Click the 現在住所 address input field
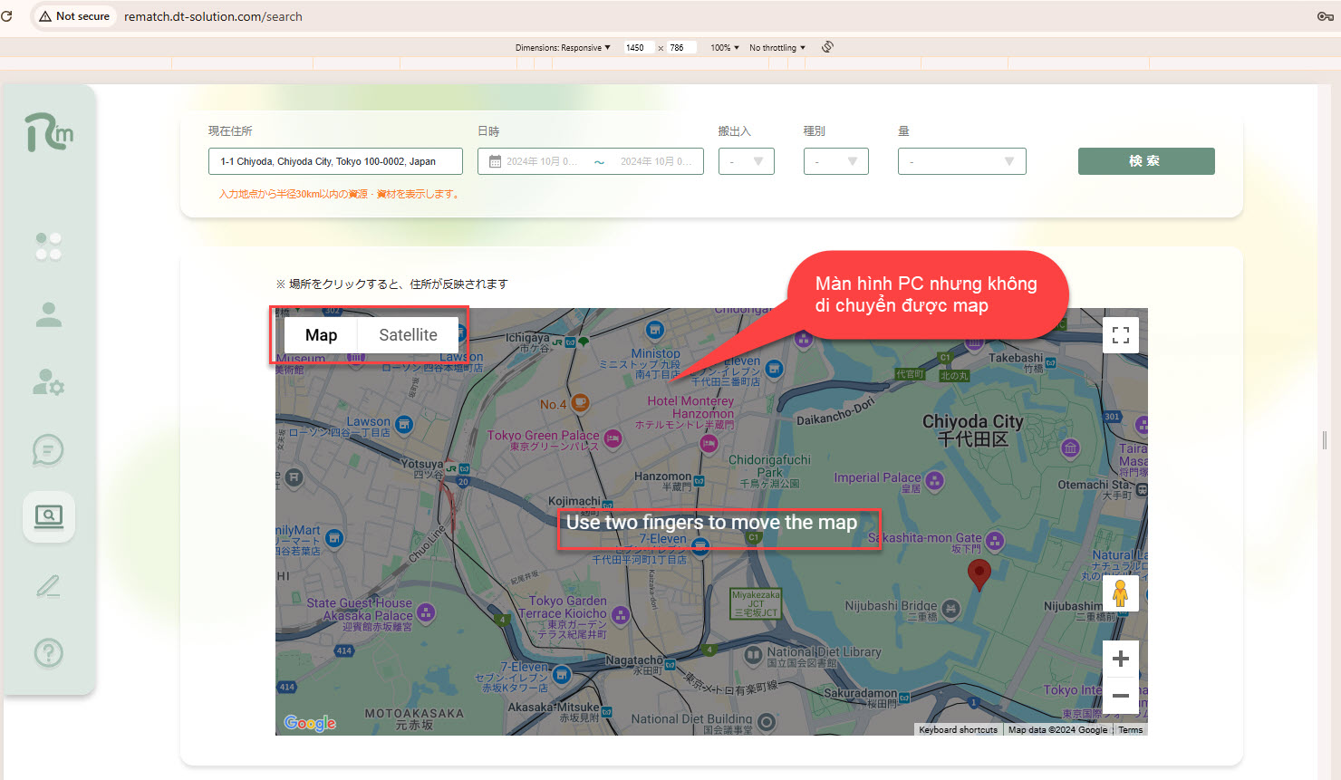Image resolution: width=1341 pixels, height=780 pixels. [x=335, y=161]
